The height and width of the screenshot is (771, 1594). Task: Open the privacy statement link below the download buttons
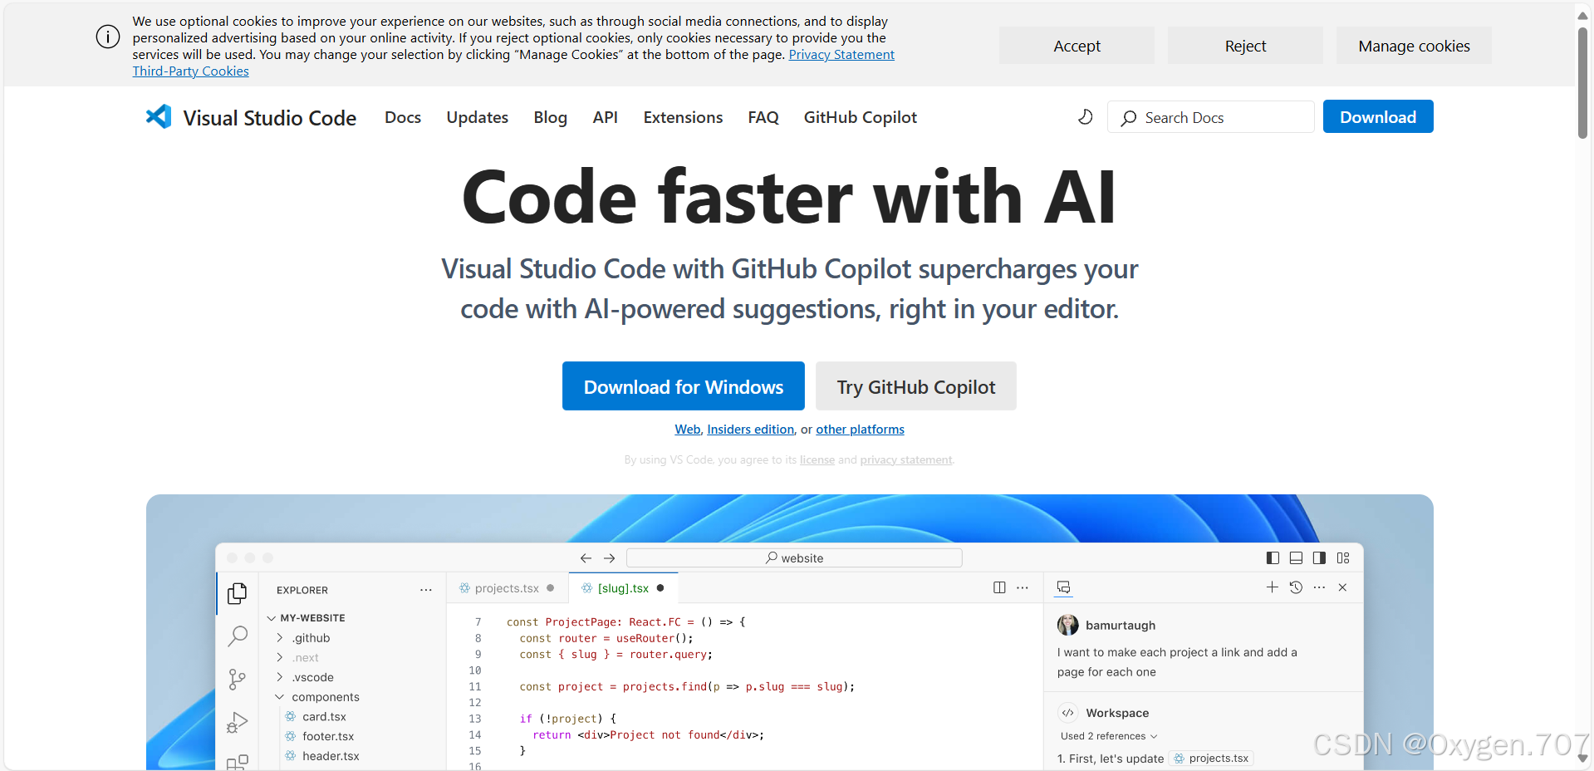[x=906, y=460]
